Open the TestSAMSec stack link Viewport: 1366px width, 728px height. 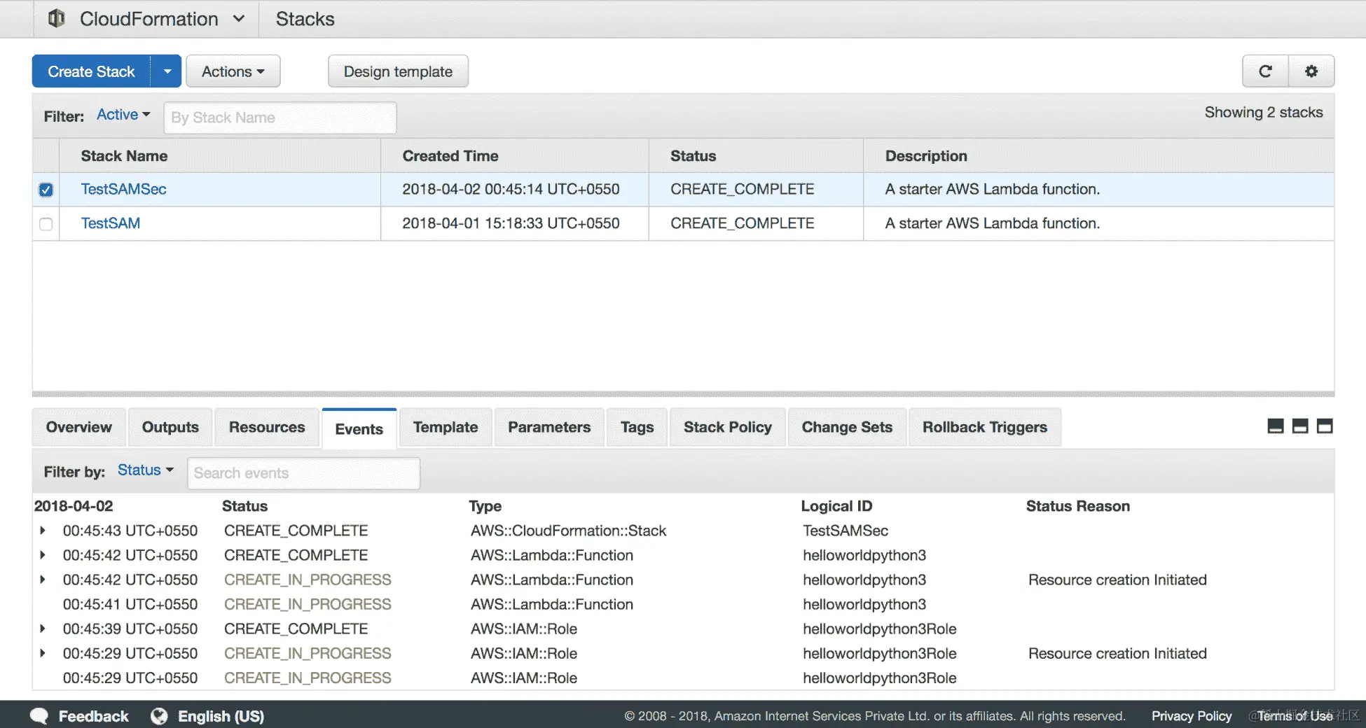(x=124, y=189)
